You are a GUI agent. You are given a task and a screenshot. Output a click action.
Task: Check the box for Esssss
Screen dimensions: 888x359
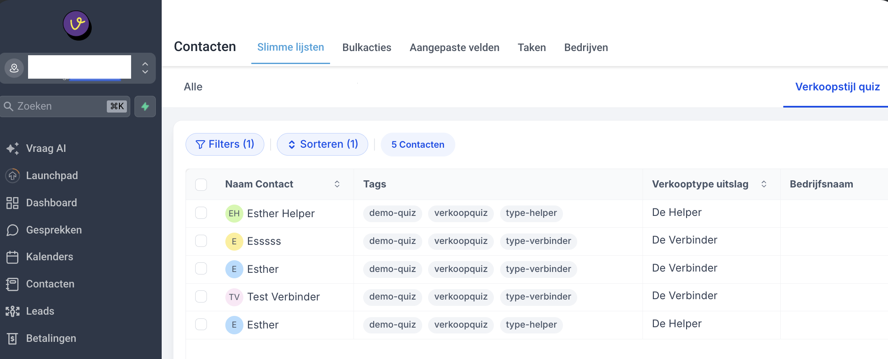(201, 241)
